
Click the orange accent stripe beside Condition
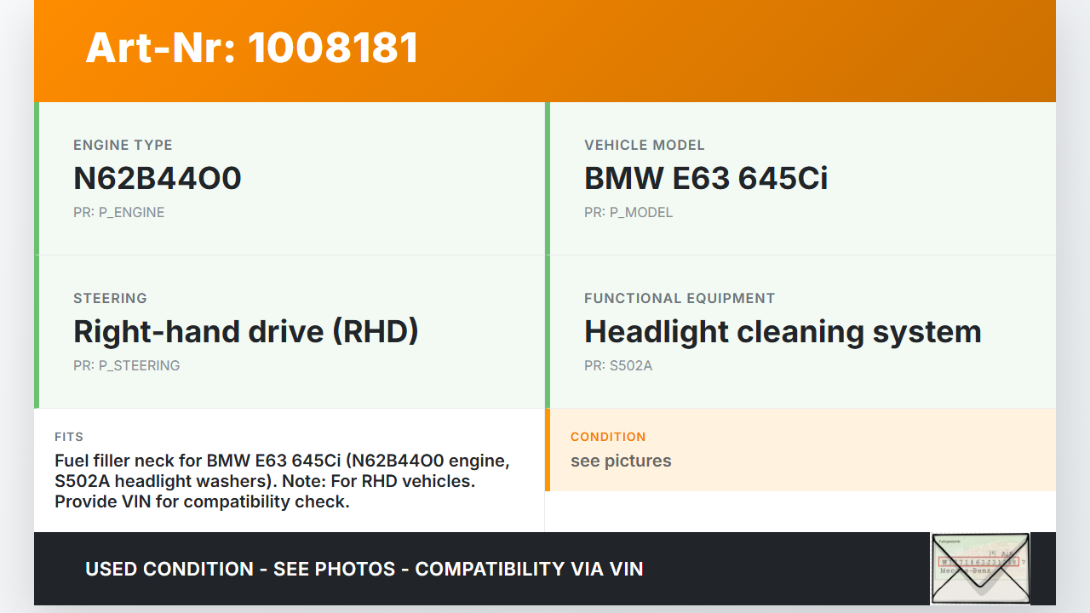pos(548,450)
